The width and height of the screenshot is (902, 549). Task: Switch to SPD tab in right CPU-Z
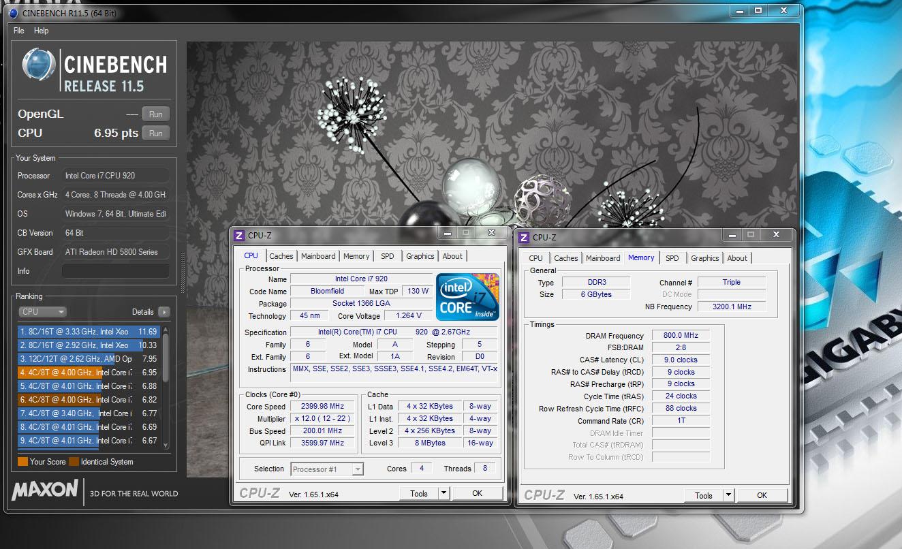pos(672,258)
